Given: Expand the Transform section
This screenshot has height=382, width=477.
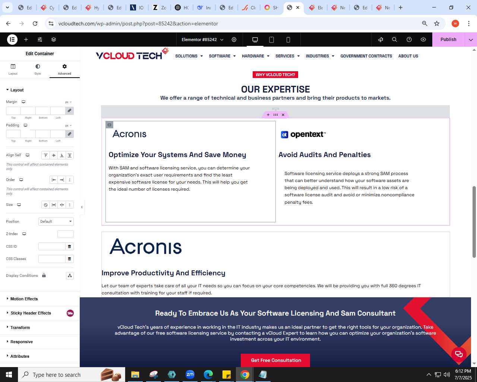Looking at the screenshot, I should point(40,328).
